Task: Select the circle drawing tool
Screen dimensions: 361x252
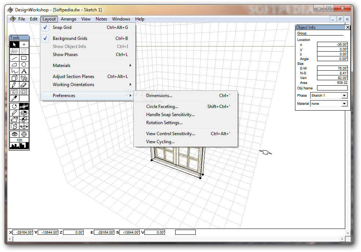Action: pos(24,65)
